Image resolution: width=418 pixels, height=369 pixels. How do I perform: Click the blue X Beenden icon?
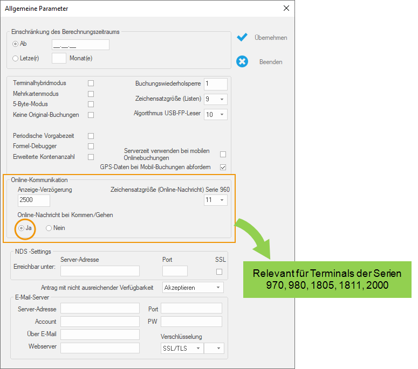click(242, 61)
